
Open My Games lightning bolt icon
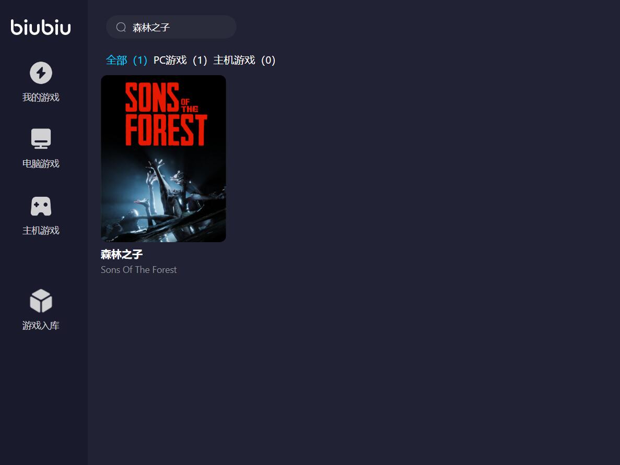tap(41, 73)
